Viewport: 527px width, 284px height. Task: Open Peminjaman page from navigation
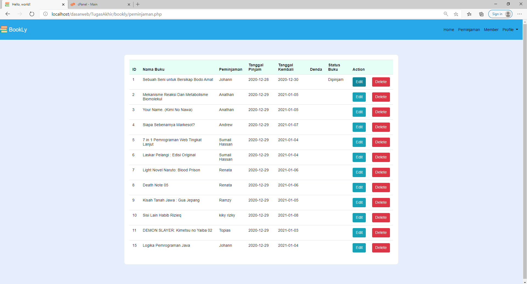(x=469, y=30)
